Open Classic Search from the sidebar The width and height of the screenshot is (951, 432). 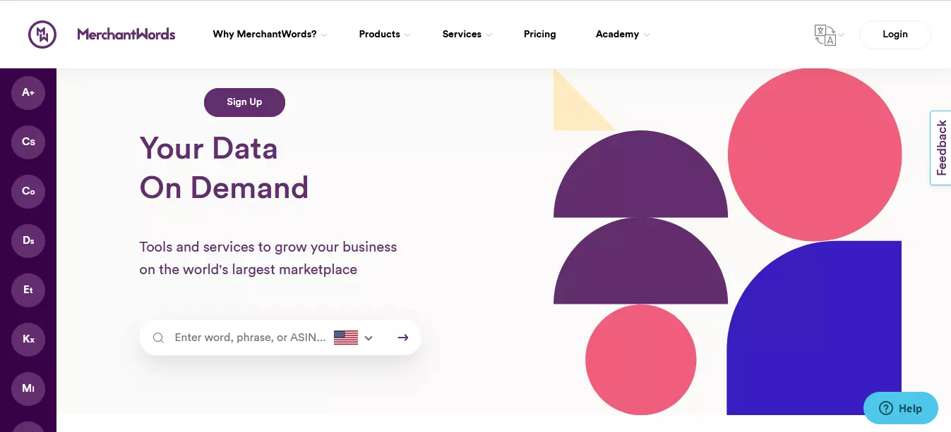[x=28, y=142]
